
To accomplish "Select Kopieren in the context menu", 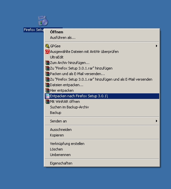I will click(102, 135).
